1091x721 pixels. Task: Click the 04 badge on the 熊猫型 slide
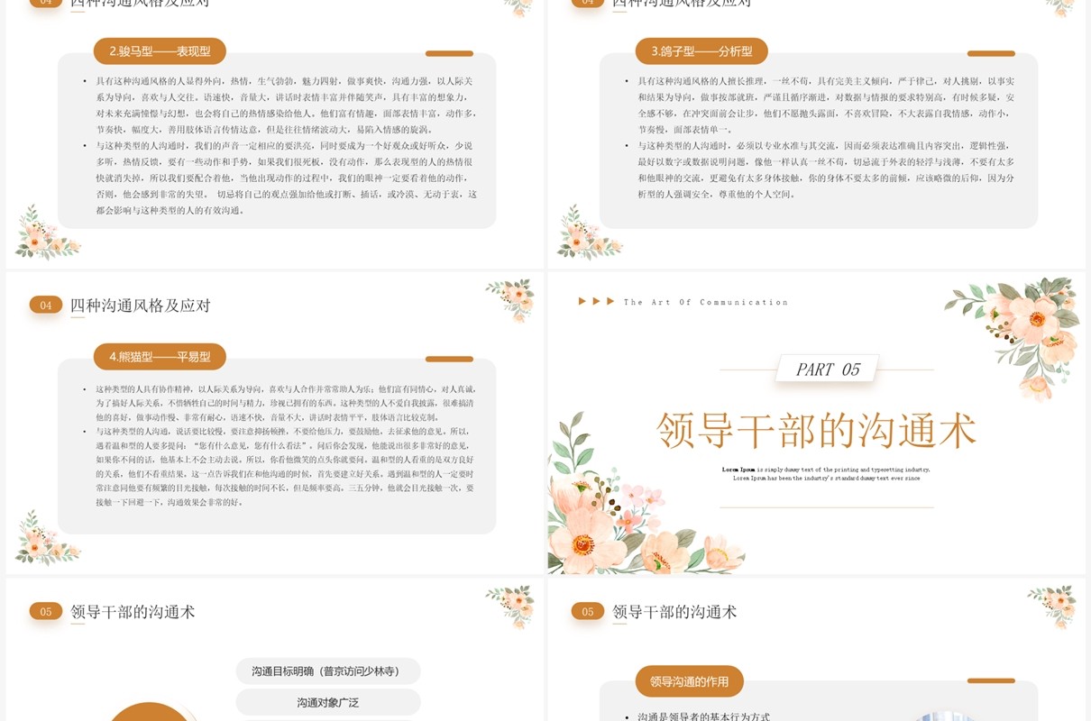click(x=45, y=306)
